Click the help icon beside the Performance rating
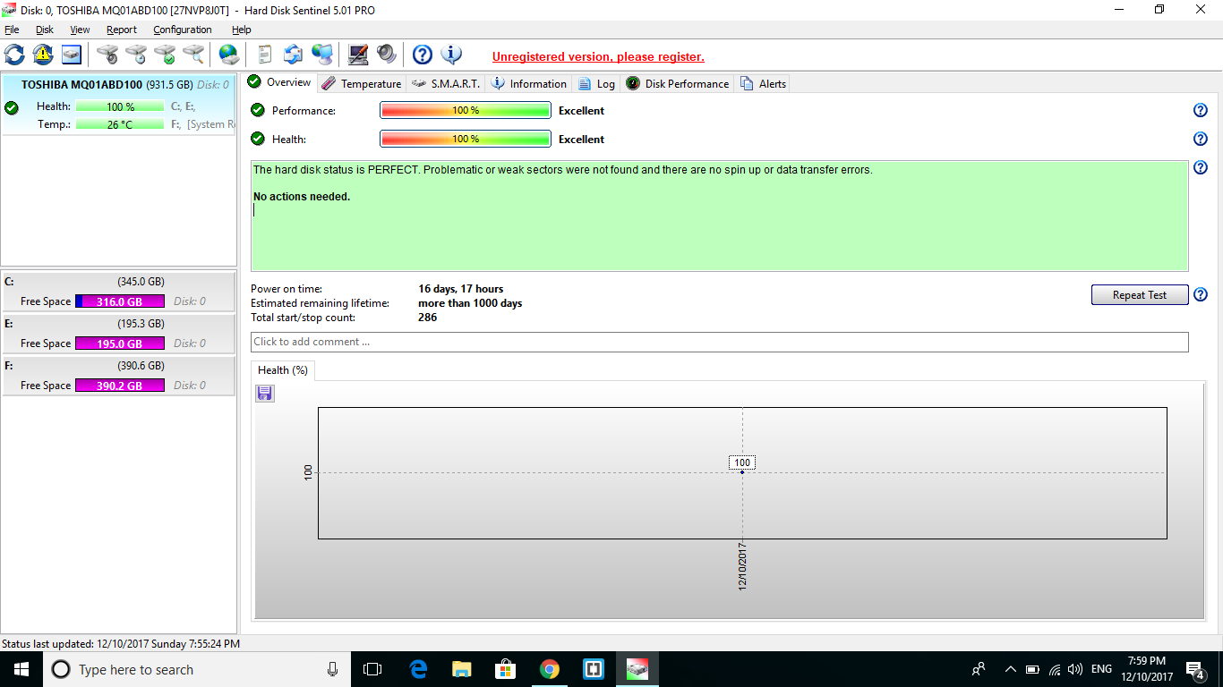 click(1201, 110)
